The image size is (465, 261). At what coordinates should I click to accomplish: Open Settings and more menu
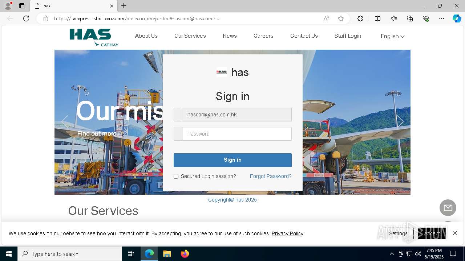(x=442, y=18)
